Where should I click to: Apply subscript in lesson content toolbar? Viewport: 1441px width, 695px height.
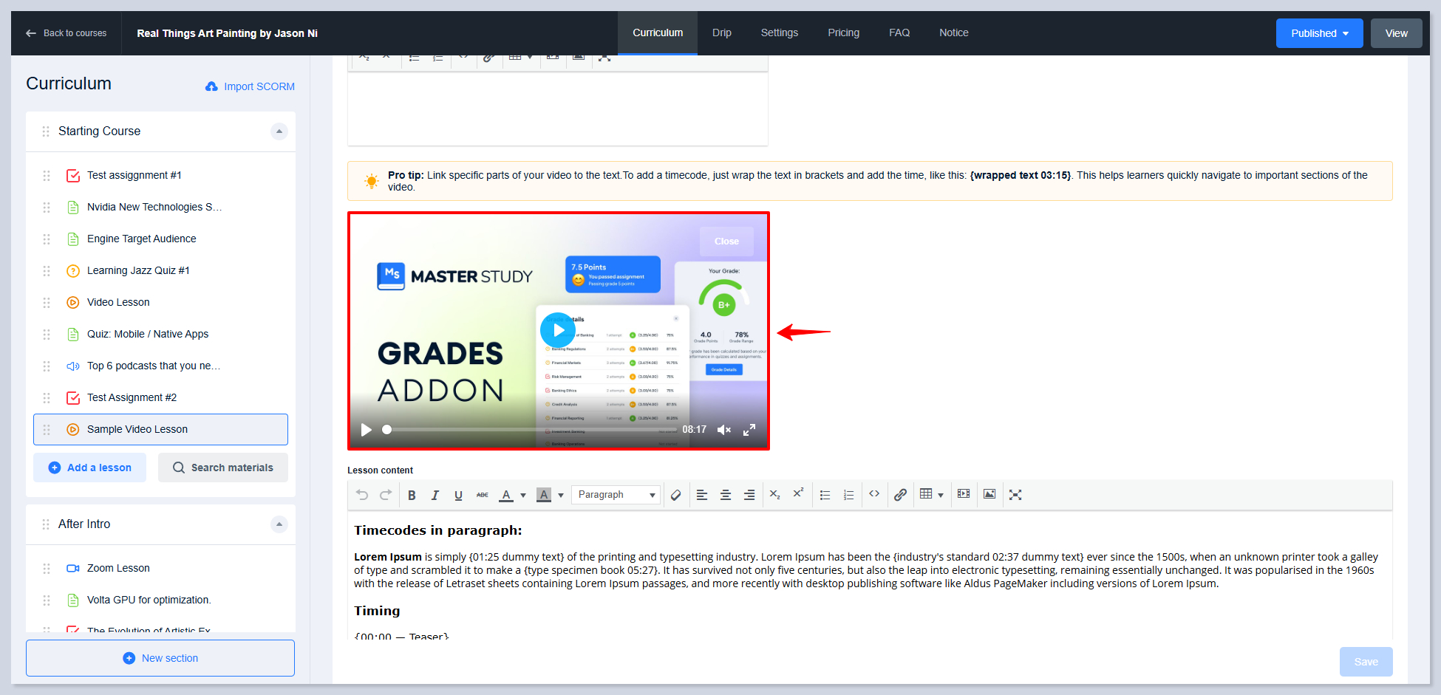point(774,495)
